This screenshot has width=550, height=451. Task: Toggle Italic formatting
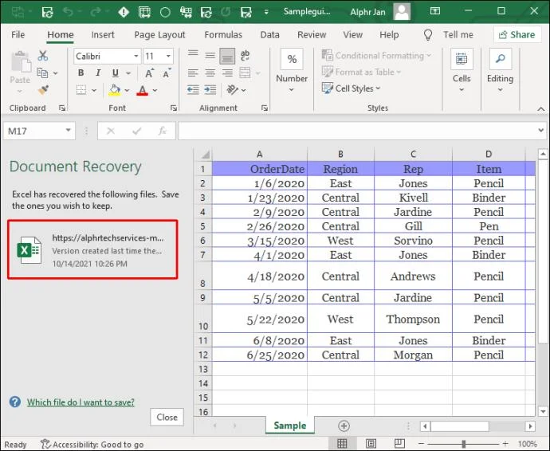tap(98, 73)
